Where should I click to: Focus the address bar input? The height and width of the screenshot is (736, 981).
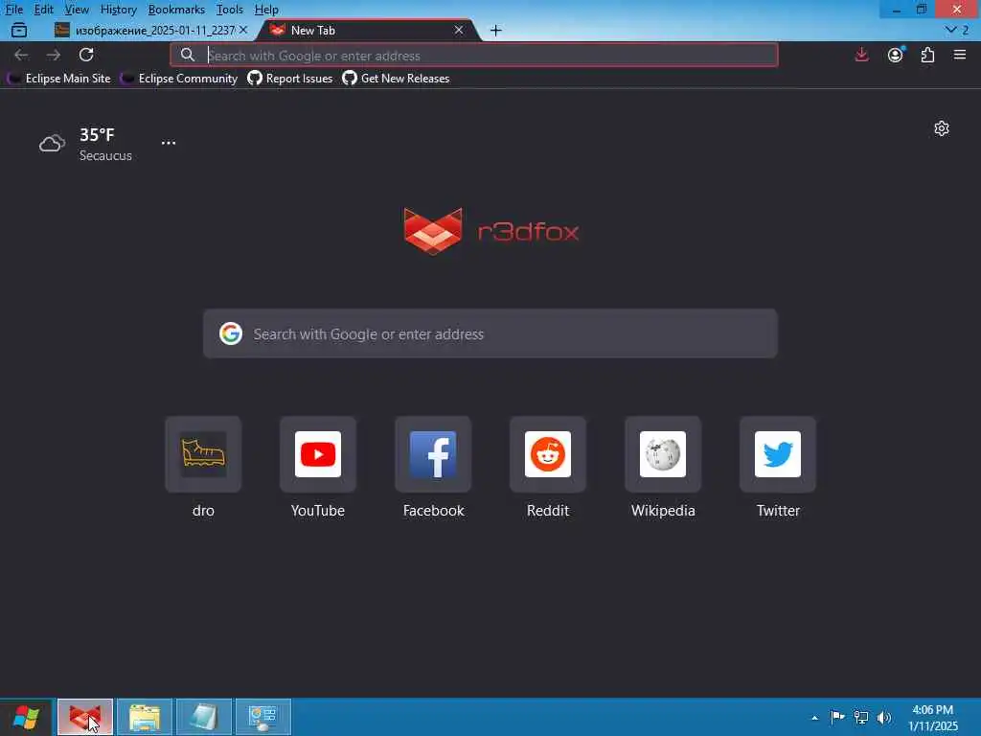[473, 55]
